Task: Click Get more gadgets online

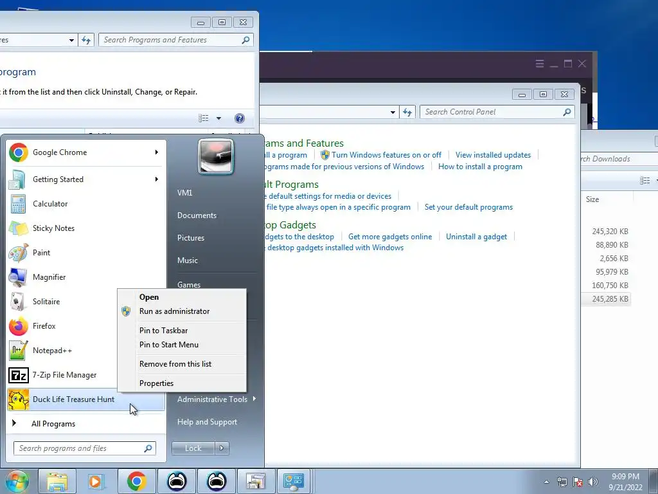Action: pos(390,237)
